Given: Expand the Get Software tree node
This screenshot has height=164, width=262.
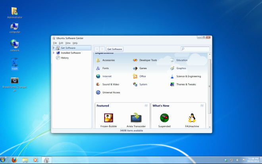Looking at the screenshot, I should (54, 48).
